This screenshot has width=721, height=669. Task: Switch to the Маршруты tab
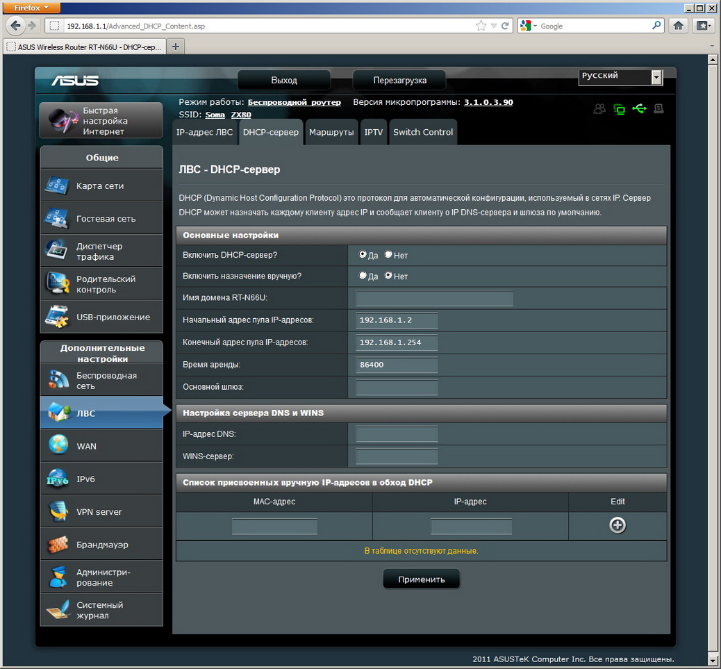tap(331, 132)
